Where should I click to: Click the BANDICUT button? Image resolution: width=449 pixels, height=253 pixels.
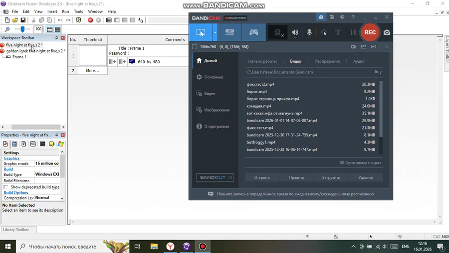pyautogui.click(x=215, y=177)
